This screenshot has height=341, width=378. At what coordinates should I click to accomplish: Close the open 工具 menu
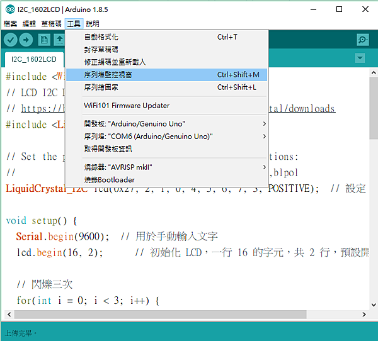pos(74,24)
